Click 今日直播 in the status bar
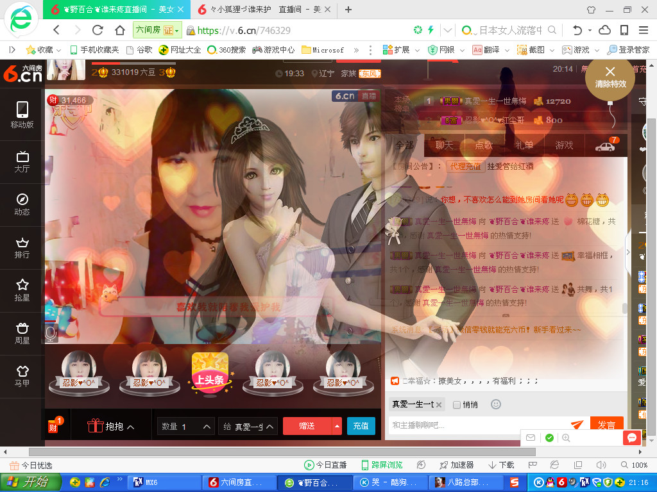Screen dimensions: 657x492 [325, 465]
